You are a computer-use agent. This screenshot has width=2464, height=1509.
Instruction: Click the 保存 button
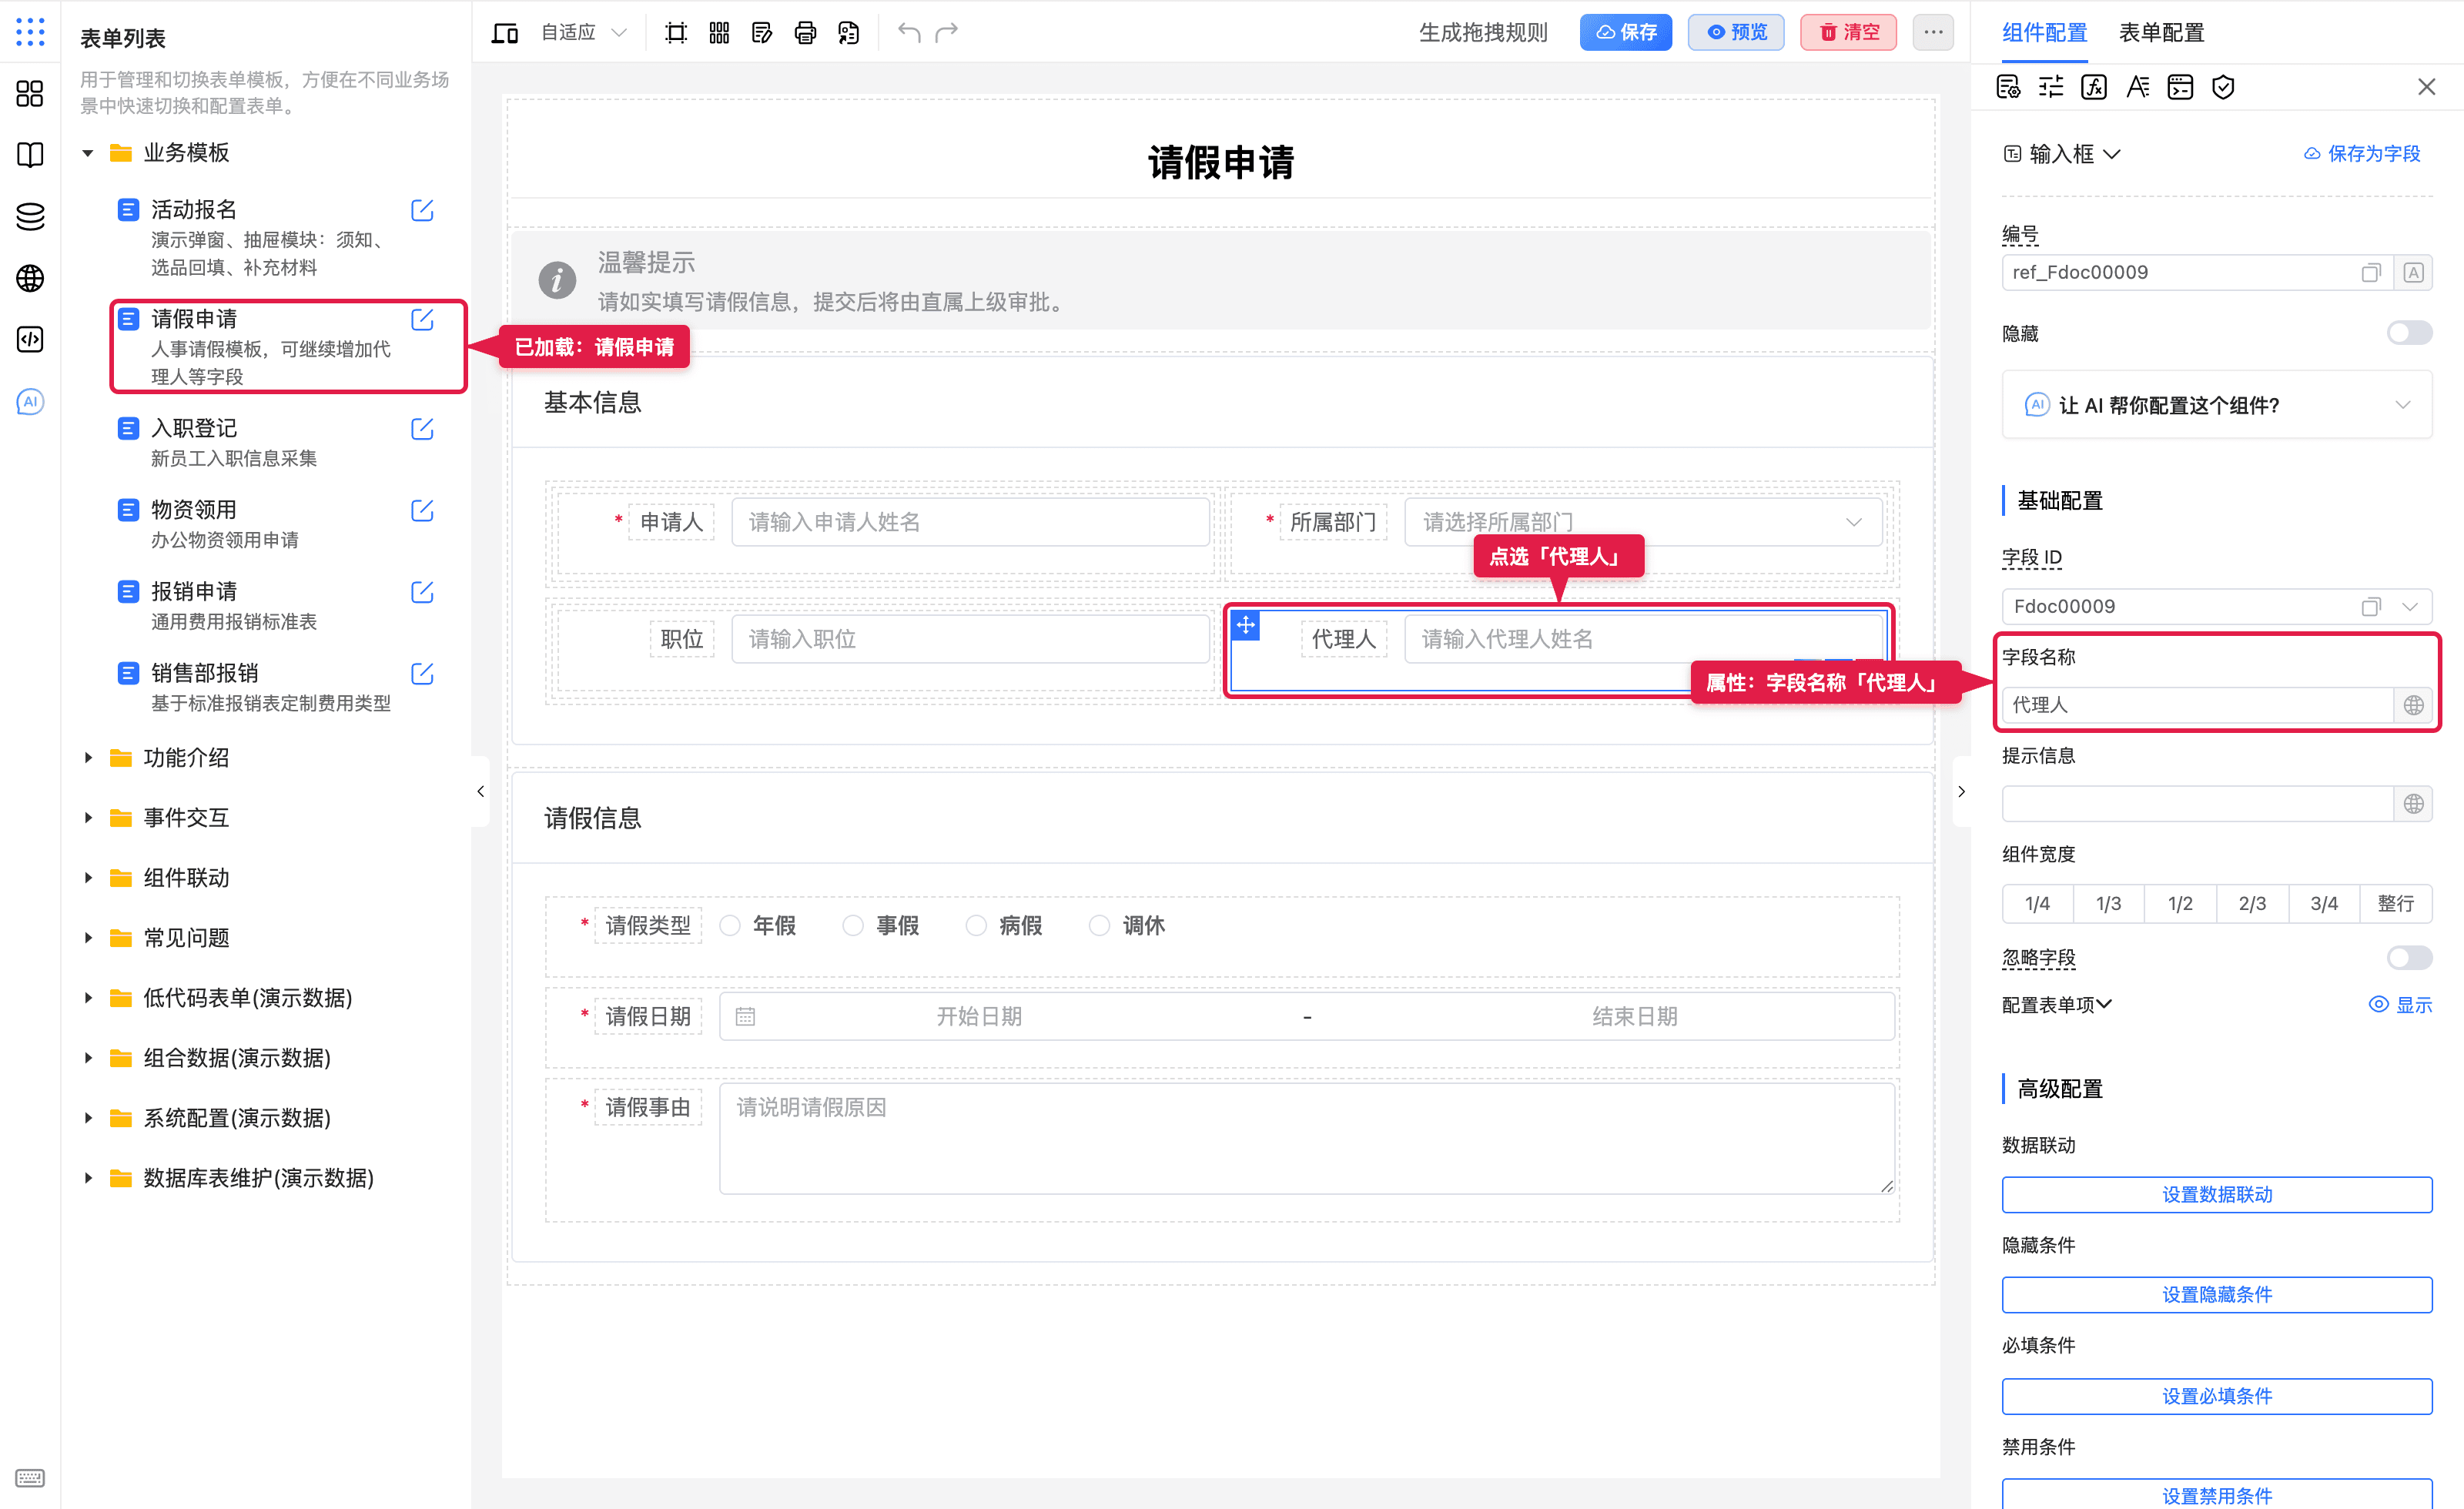1626,33
